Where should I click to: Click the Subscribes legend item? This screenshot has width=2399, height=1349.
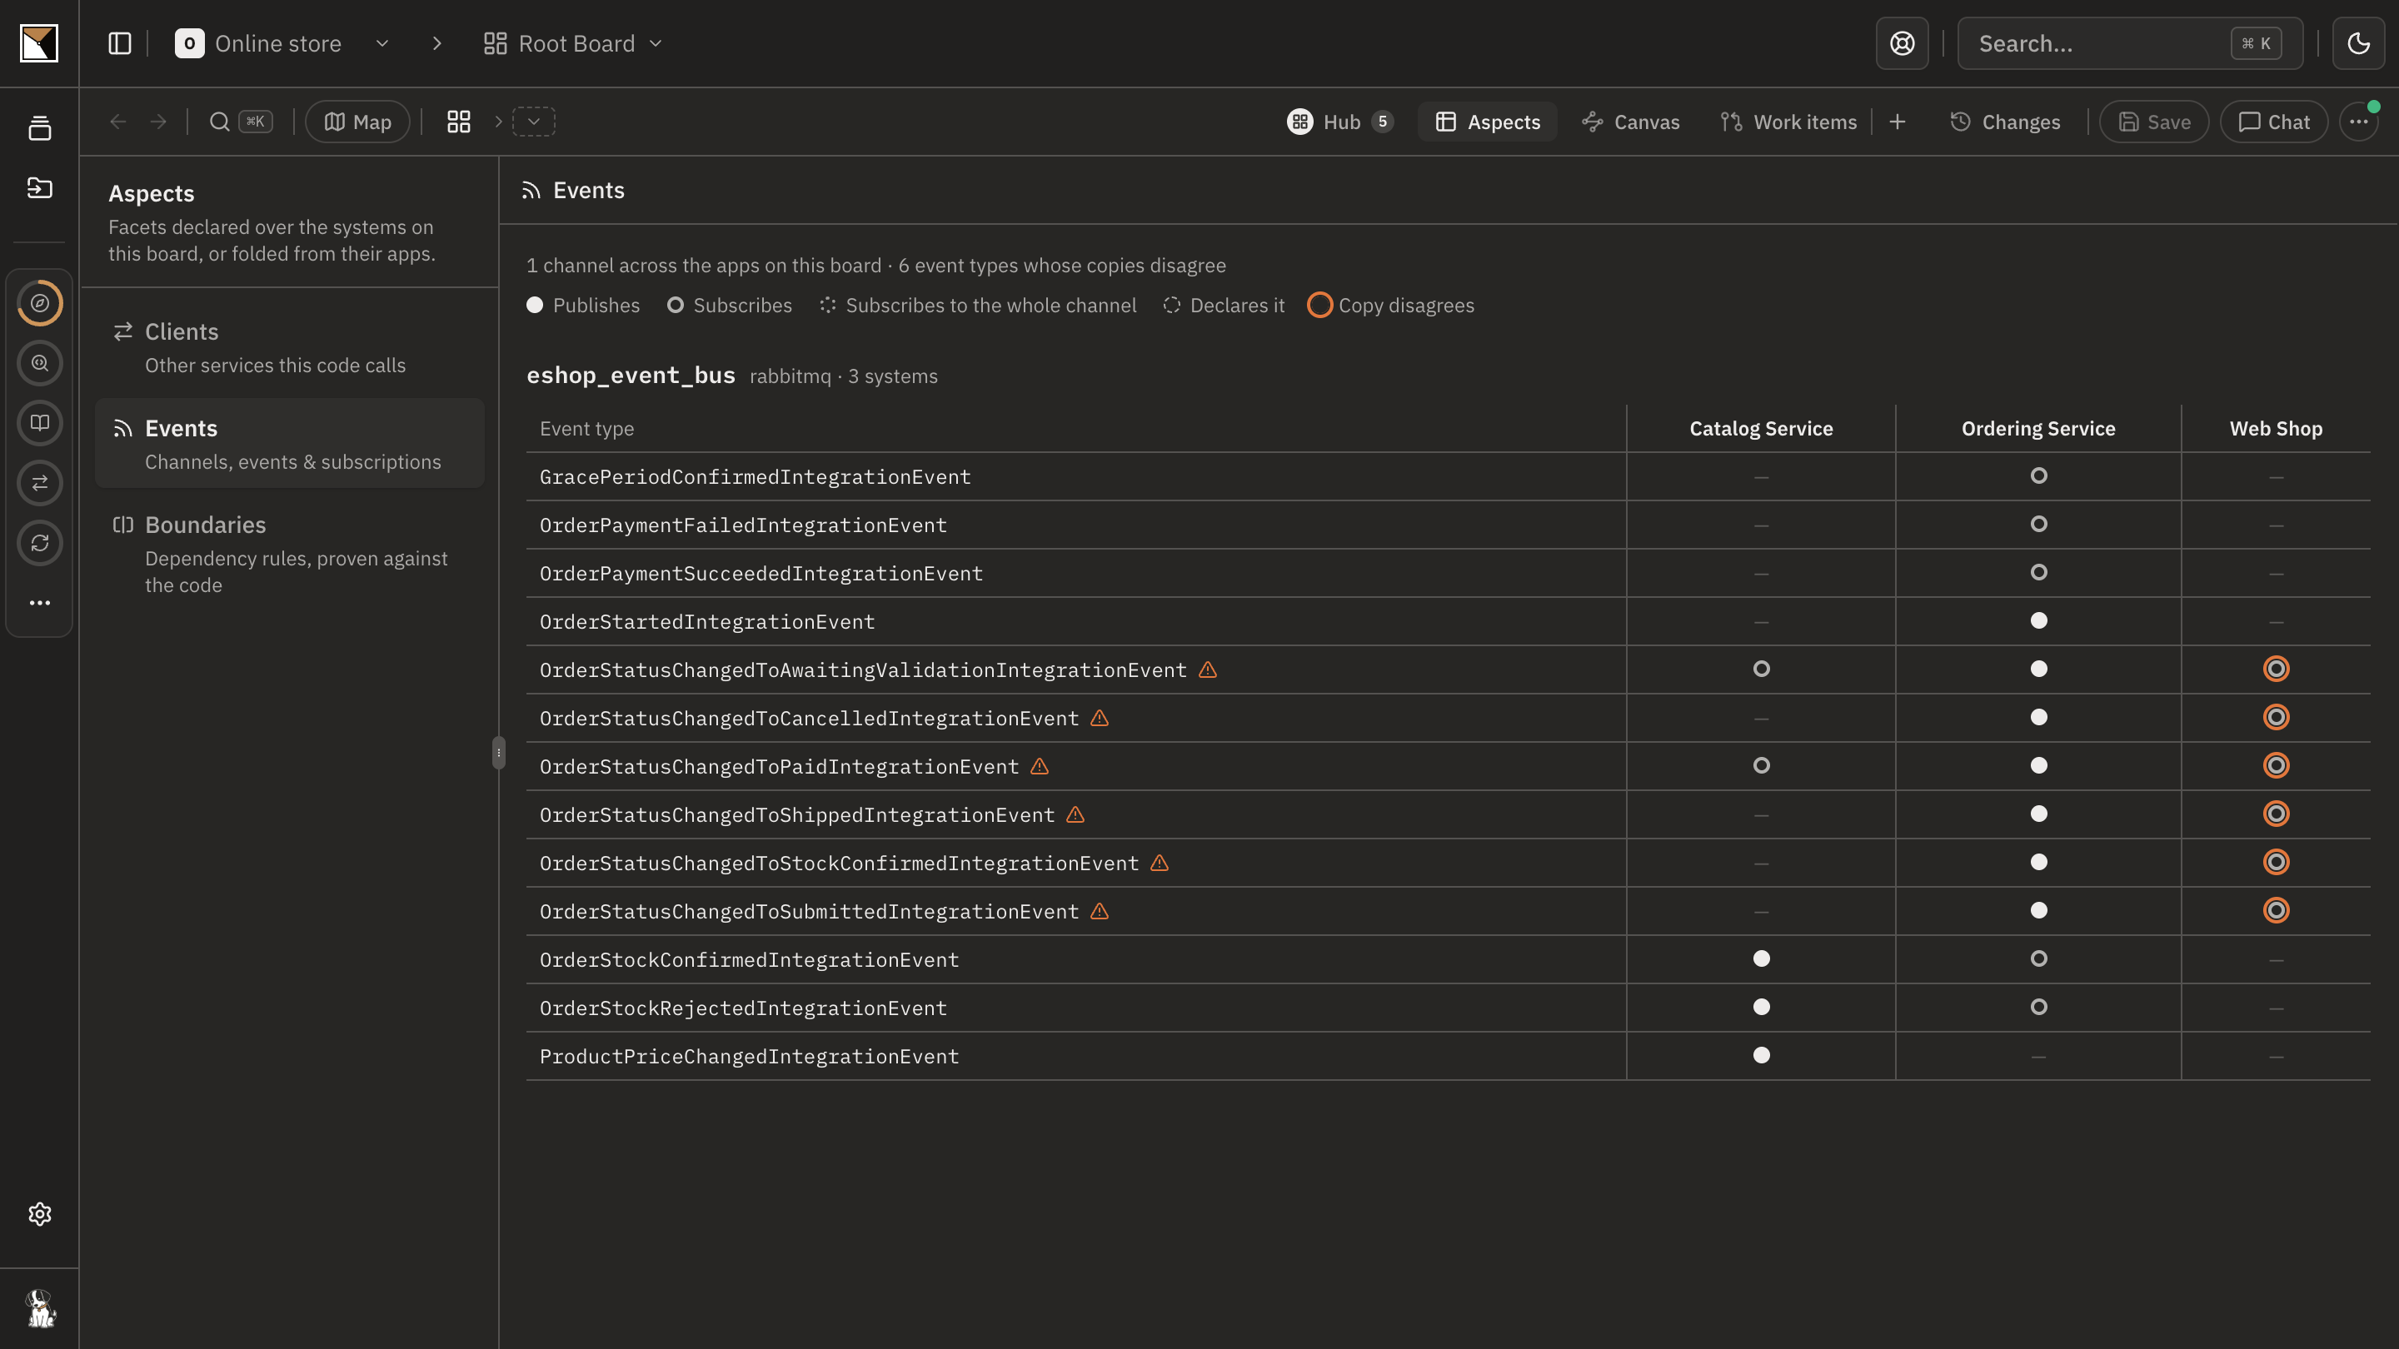point(729,306)
